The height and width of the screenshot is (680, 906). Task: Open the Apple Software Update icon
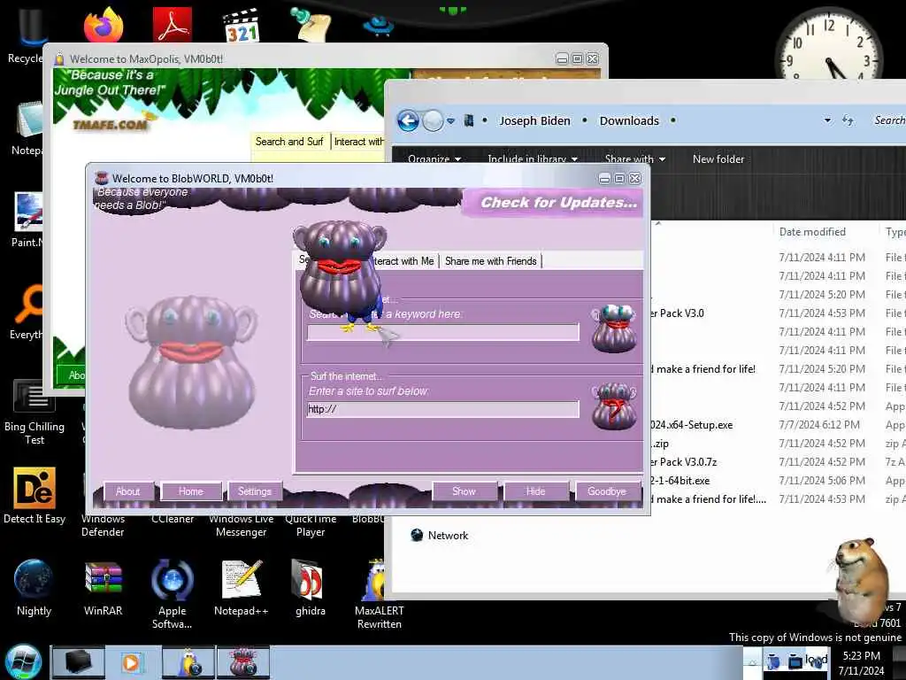click(173, 594)
